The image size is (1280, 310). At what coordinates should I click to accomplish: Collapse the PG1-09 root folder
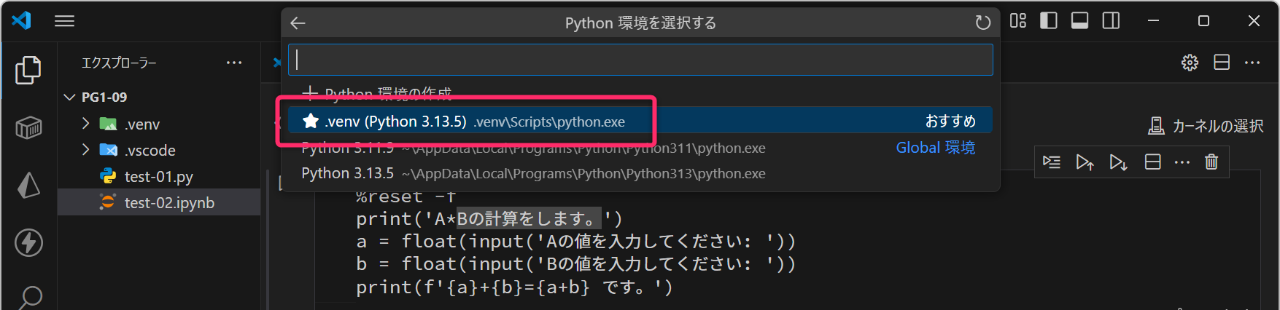click(70, 97)
